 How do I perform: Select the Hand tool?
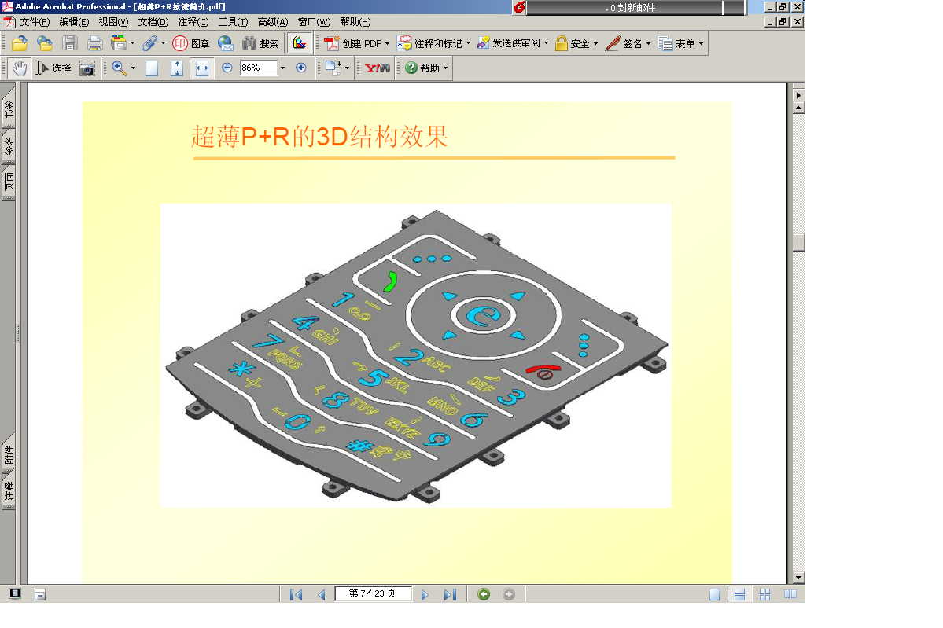[20, 68]
